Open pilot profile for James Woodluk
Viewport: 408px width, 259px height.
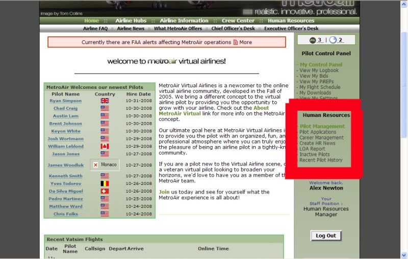[66, 165]
